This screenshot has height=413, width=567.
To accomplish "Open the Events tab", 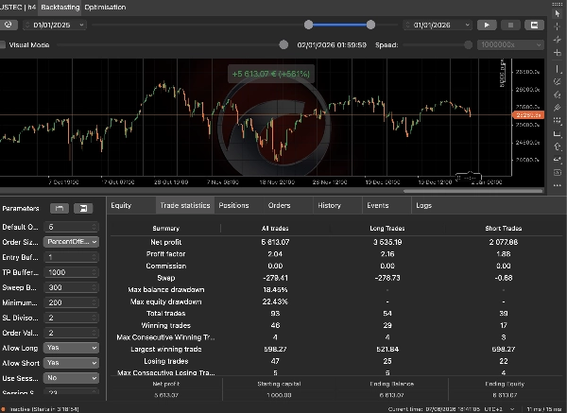I will [377, 205].
